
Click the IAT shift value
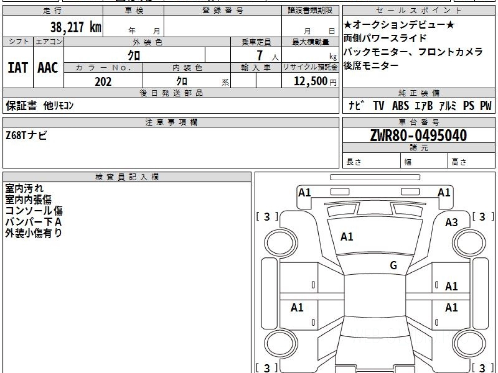18,68
